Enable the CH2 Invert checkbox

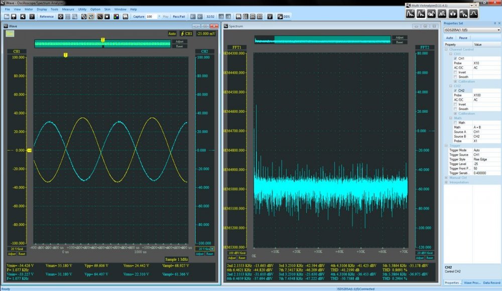coord(455,104)
